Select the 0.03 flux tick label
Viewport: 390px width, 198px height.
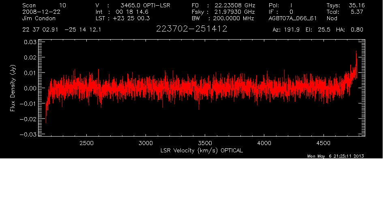tap(30, 42)
